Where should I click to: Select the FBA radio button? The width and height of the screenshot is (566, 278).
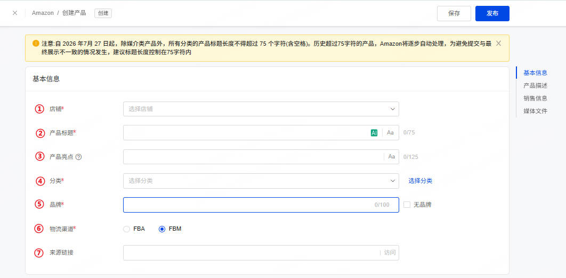point(126,229)
